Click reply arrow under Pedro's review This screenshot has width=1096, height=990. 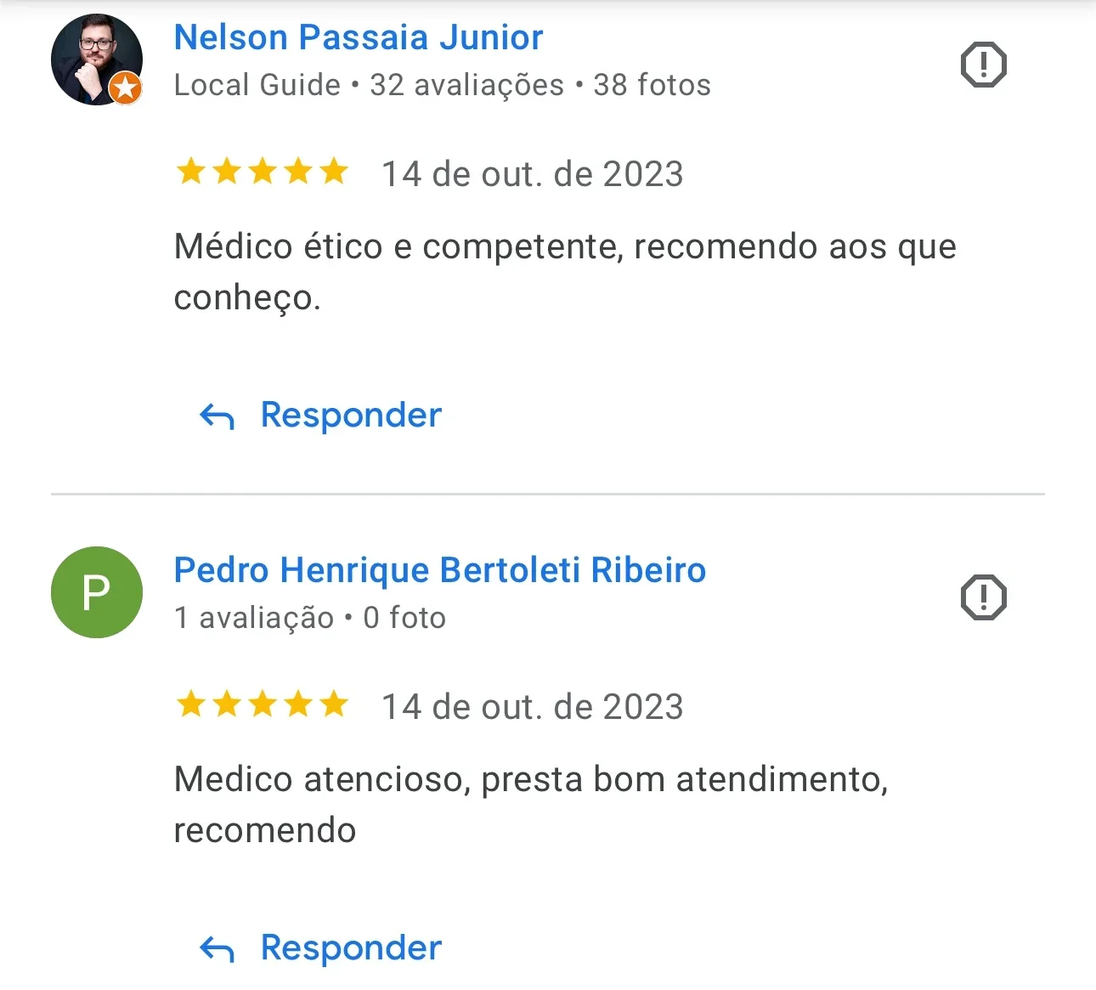pos(217,949)
